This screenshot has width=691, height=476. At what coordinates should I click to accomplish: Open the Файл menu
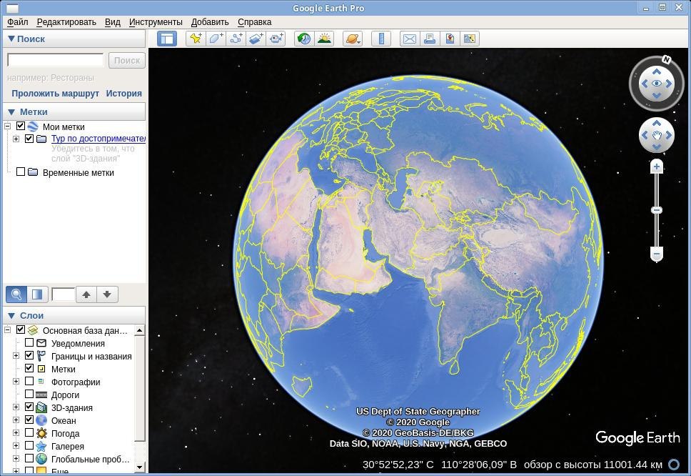(18, 22)
